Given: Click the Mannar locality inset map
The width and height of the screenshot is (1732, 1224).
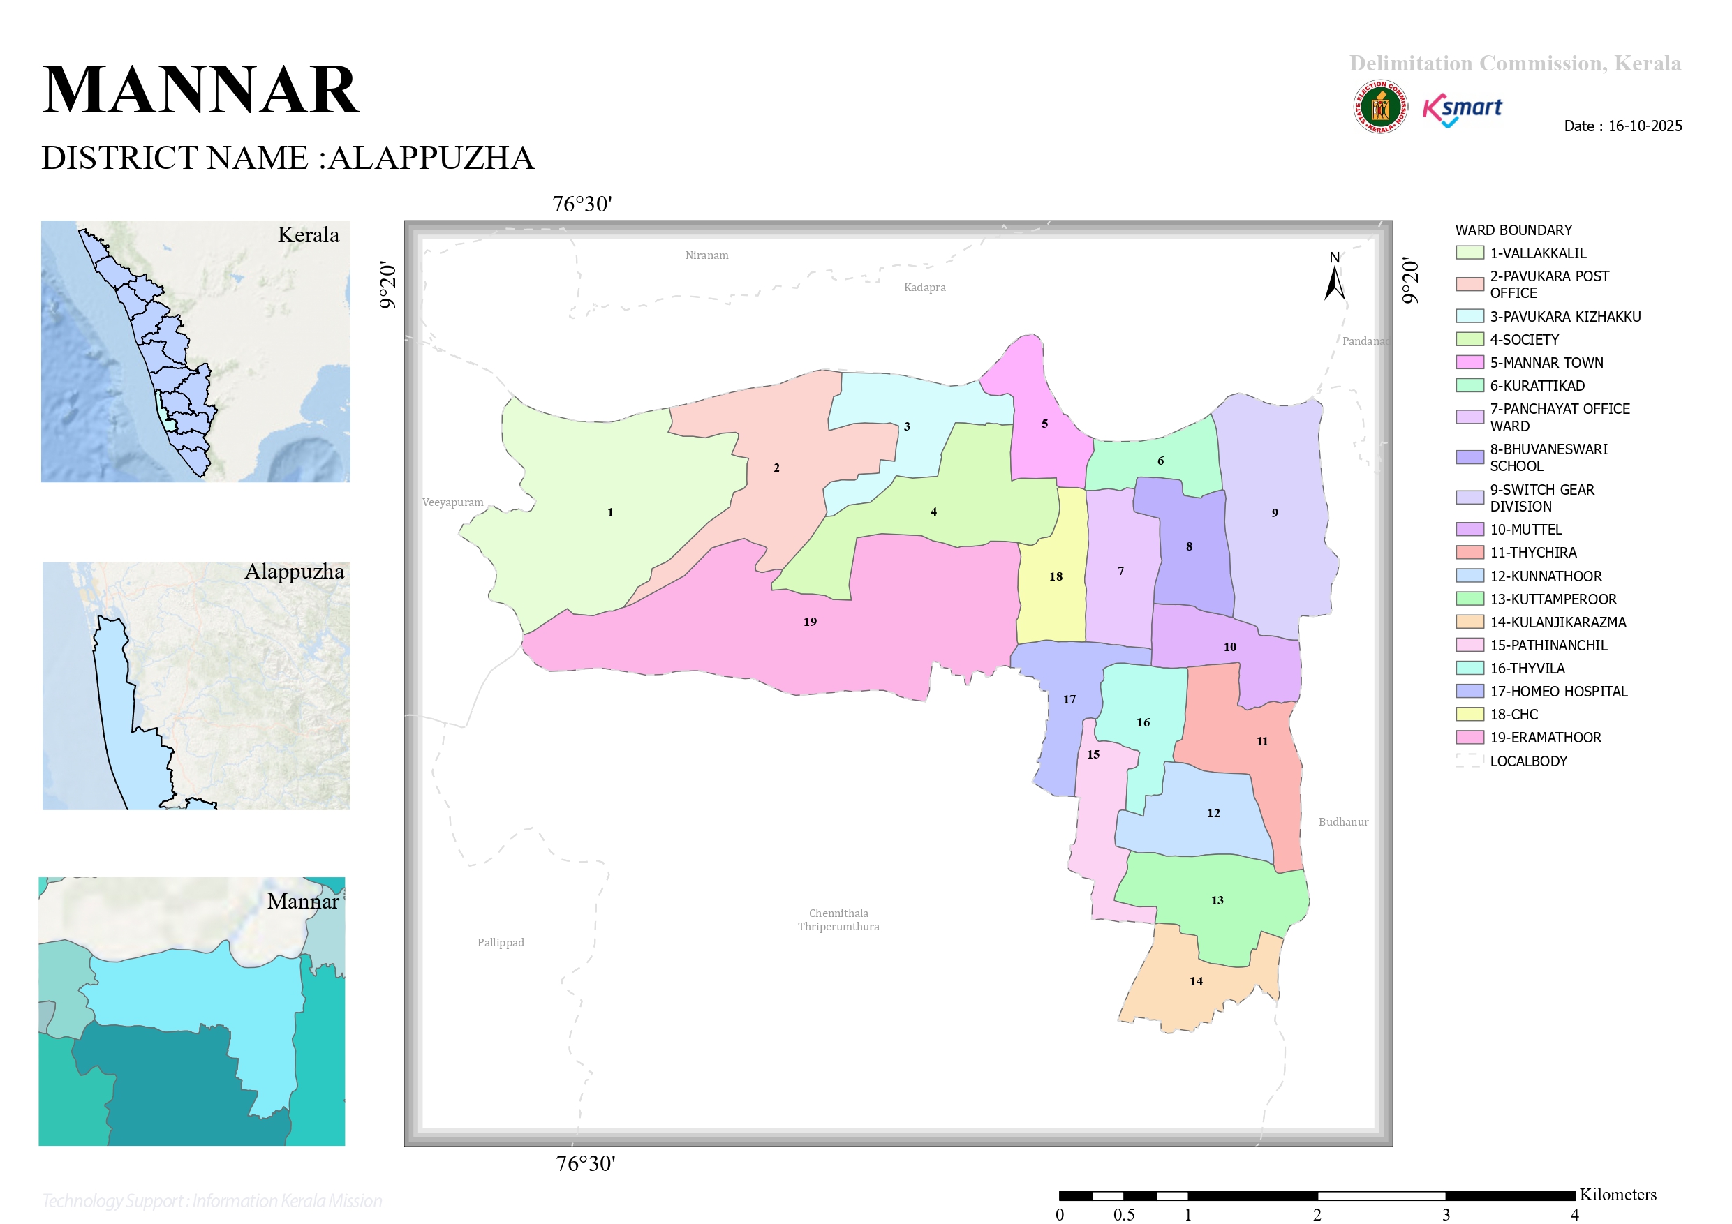Looking at the screenshot, I should tap(191, 1010).
